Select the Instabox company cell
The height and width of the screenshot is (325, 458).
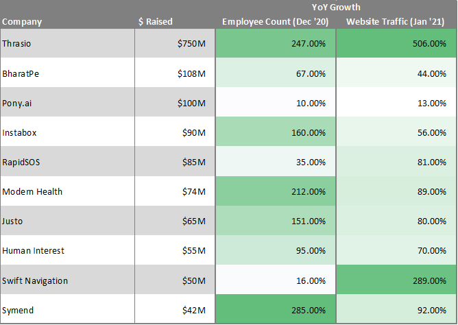point(67,132)
